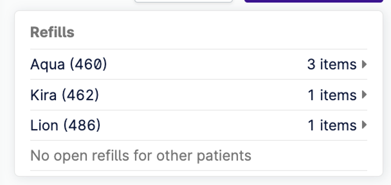Expand the Kira refills disclosure arrow
The height and width of the screenshot is (185, 391).
364,95
